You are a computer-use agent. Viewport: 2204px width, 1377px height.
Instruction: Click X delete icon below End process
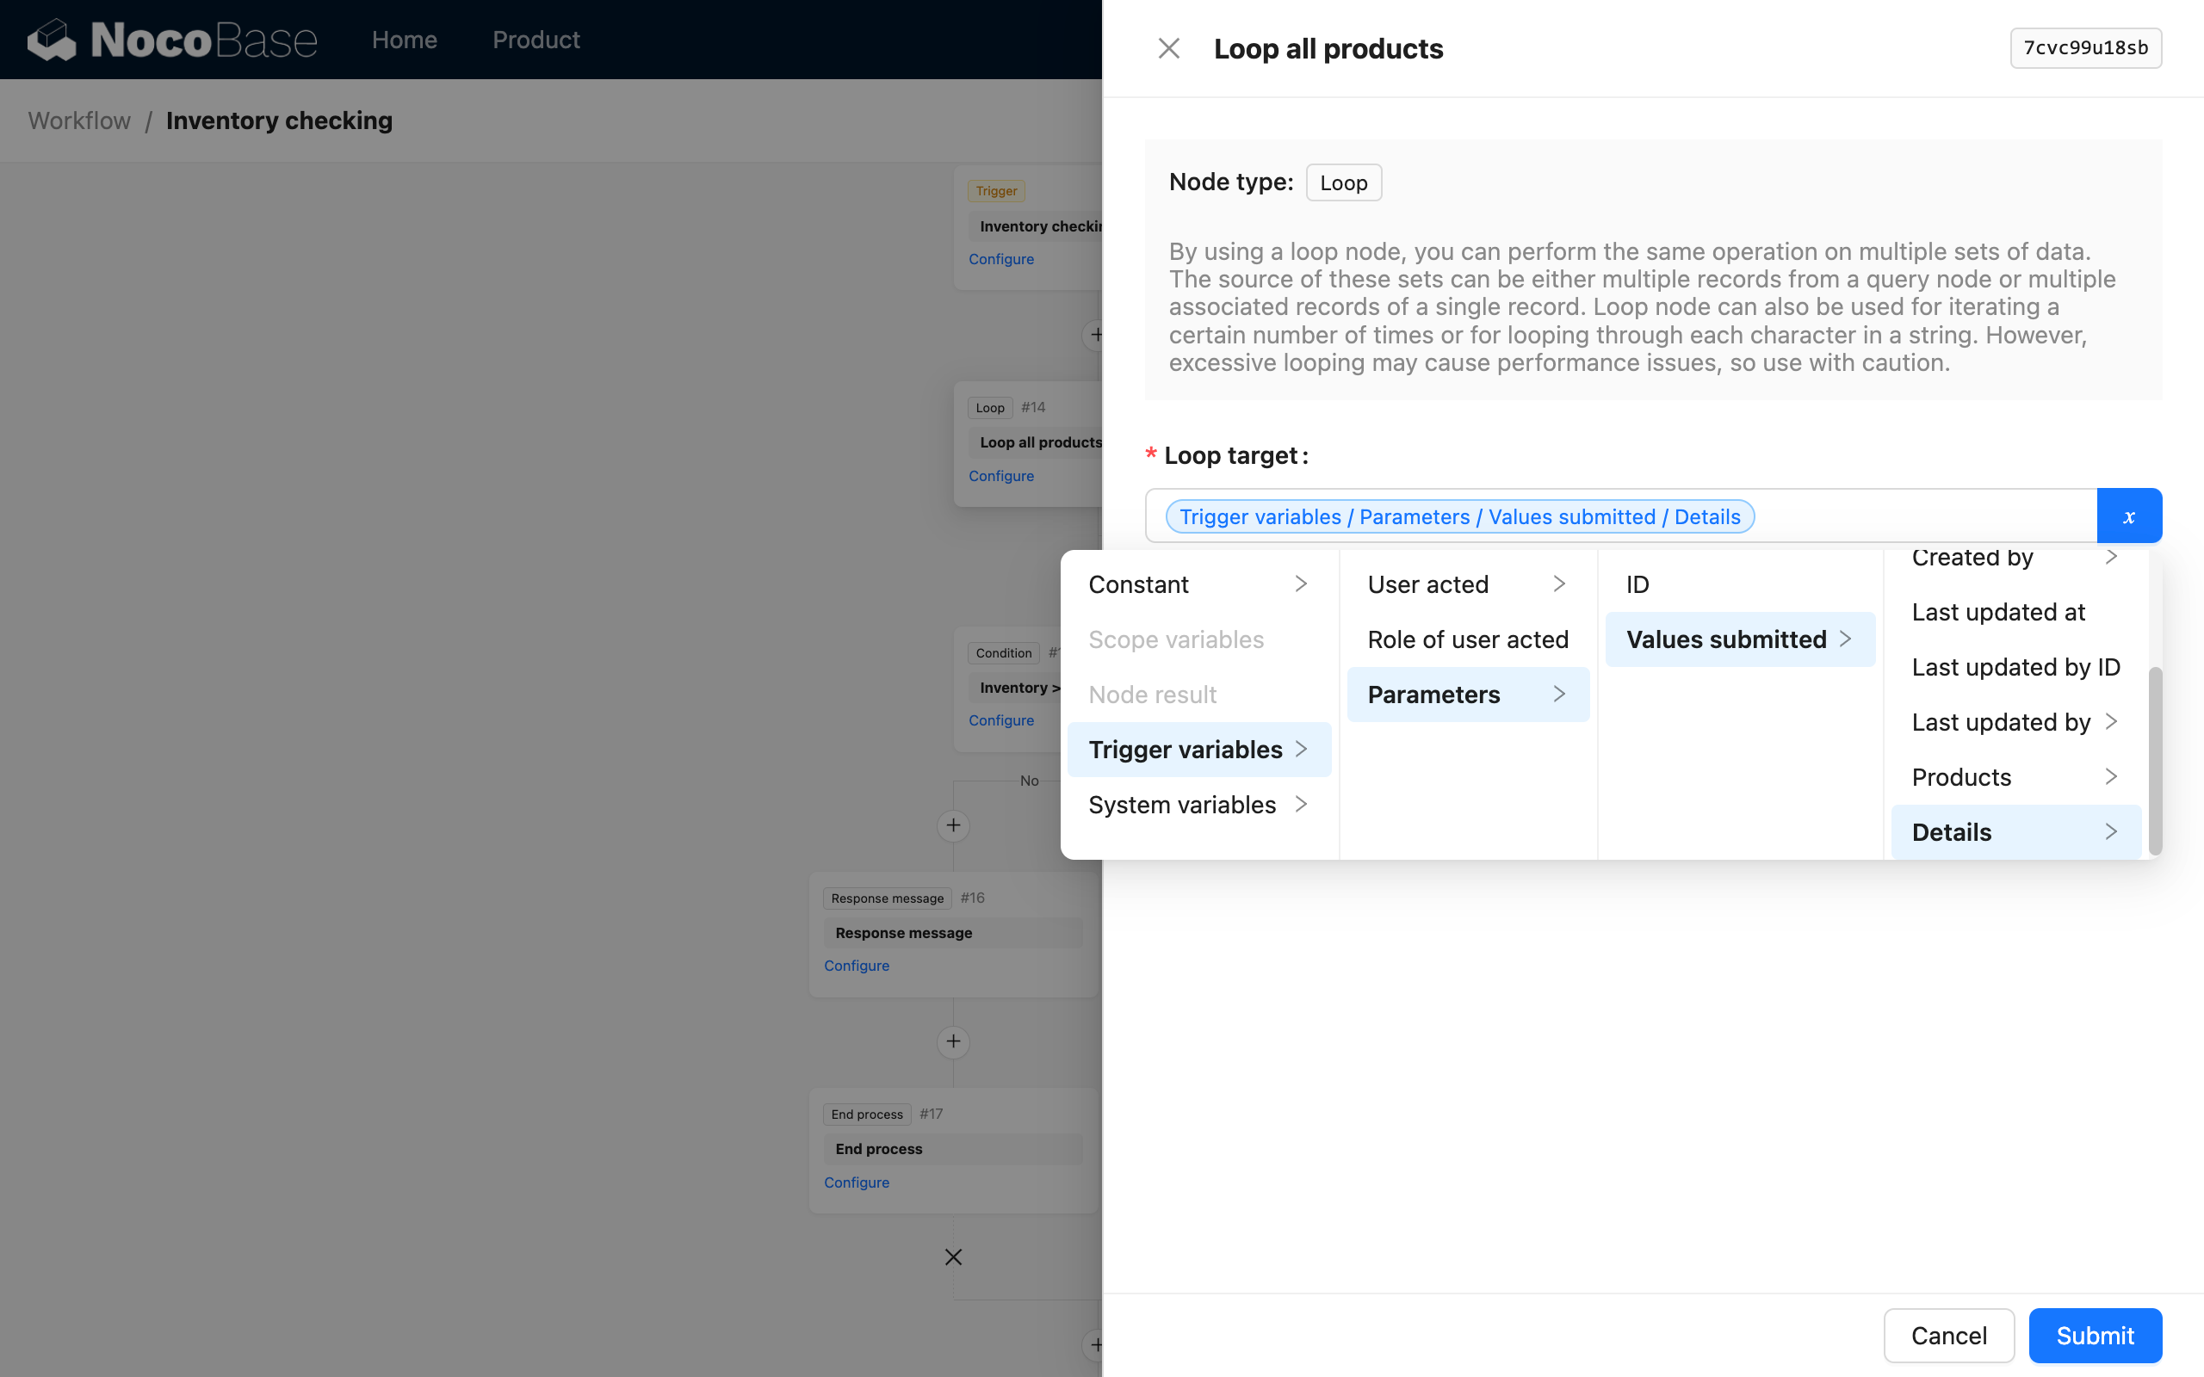(953, 1257)
